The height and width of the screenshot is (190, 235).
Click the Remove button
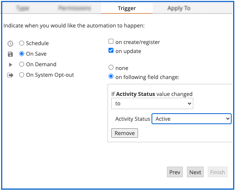click(124, 133)
